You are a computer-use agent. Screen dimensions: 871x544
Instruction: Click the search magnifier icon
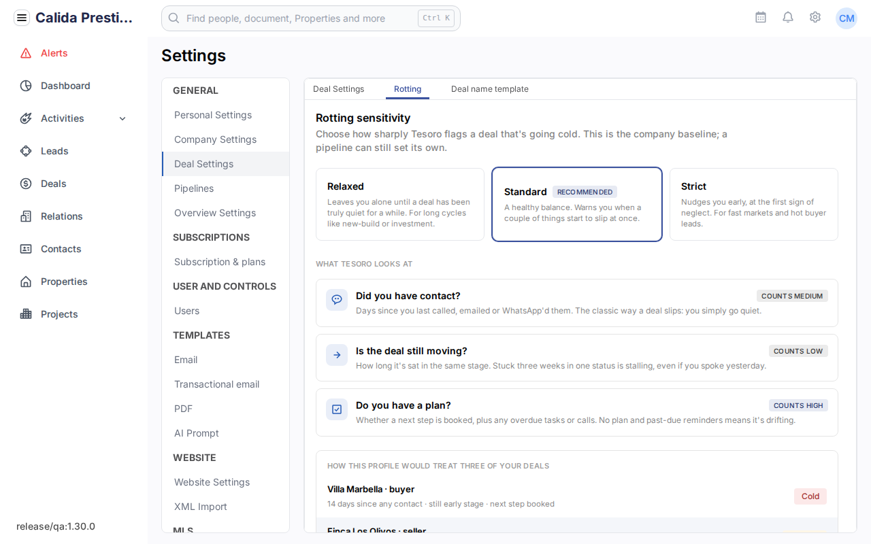click(174, 18)
